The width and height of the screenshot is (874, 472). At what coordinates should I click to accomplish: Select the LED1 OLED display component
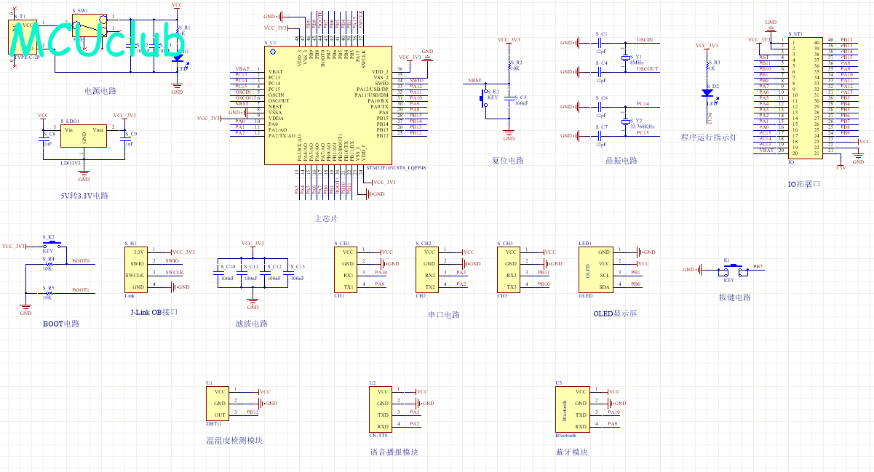596,270
